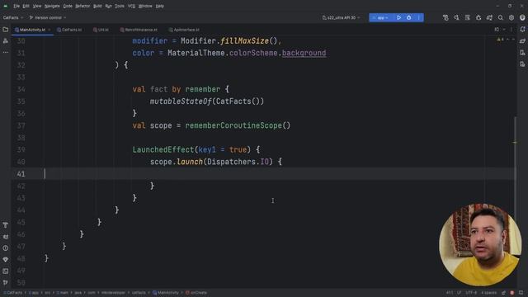Open the Logcat cat tool window
528x297 pixels.
click(x=6, y=237)
